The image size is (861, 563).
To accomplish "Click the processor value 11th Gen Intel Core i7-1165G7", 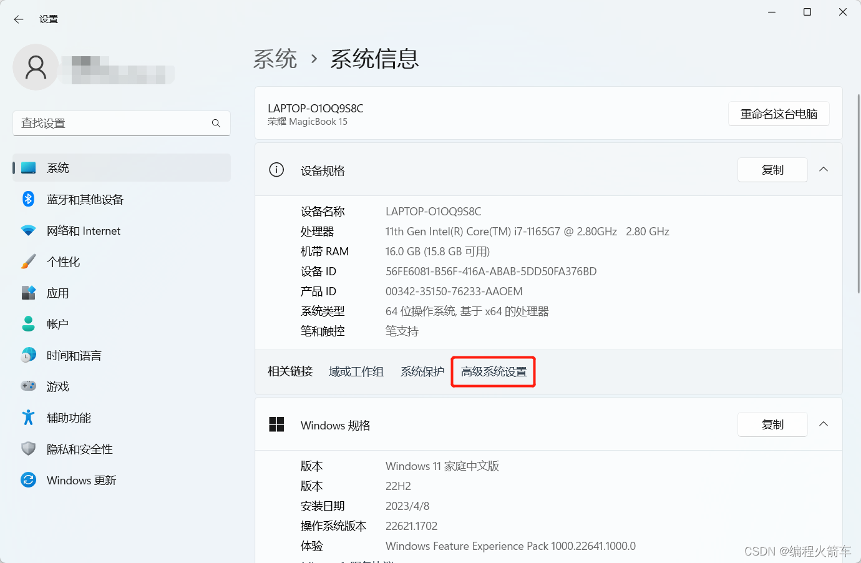I will point(527,232).
